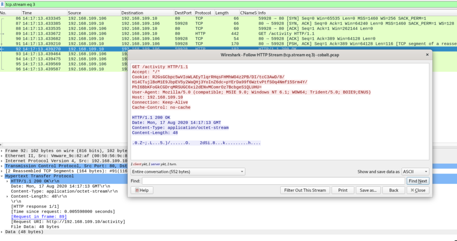Click the Host: 192.168.109.10 line in stream

click(x=158, y=97)
